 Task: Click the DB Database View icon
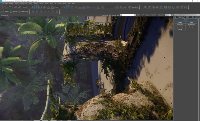[x=45, y=11]
